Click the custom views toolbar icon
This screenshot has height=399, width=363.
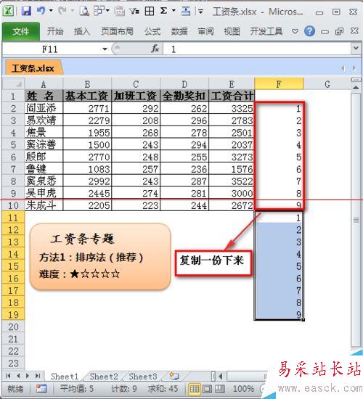tap(99, 11)
